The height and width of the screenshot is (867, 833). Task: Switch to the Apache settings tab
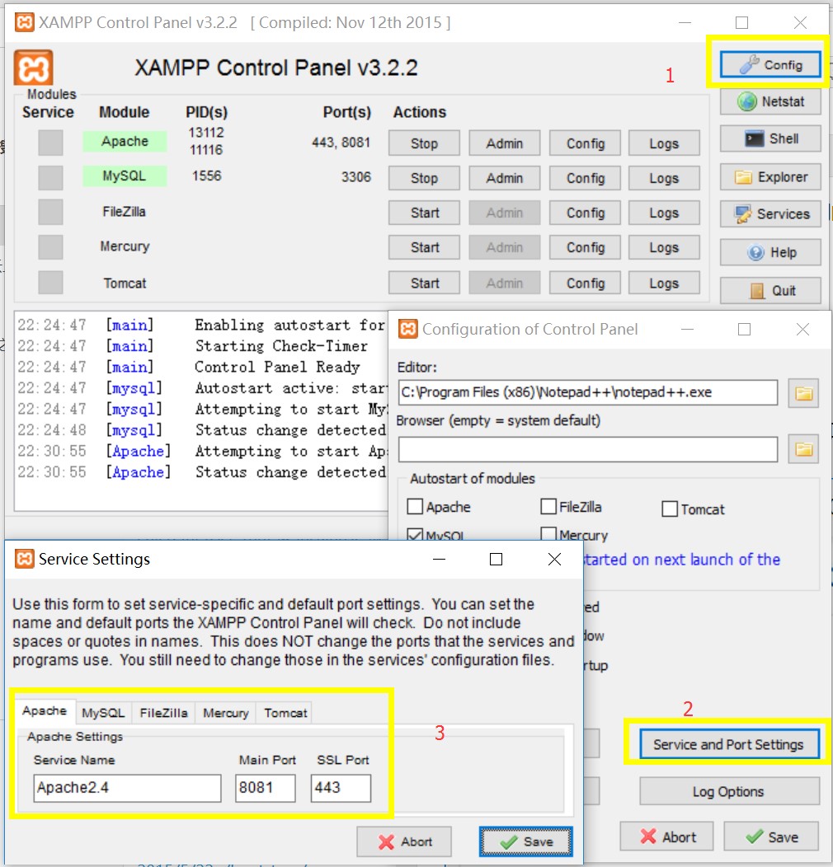coord(45,710)
